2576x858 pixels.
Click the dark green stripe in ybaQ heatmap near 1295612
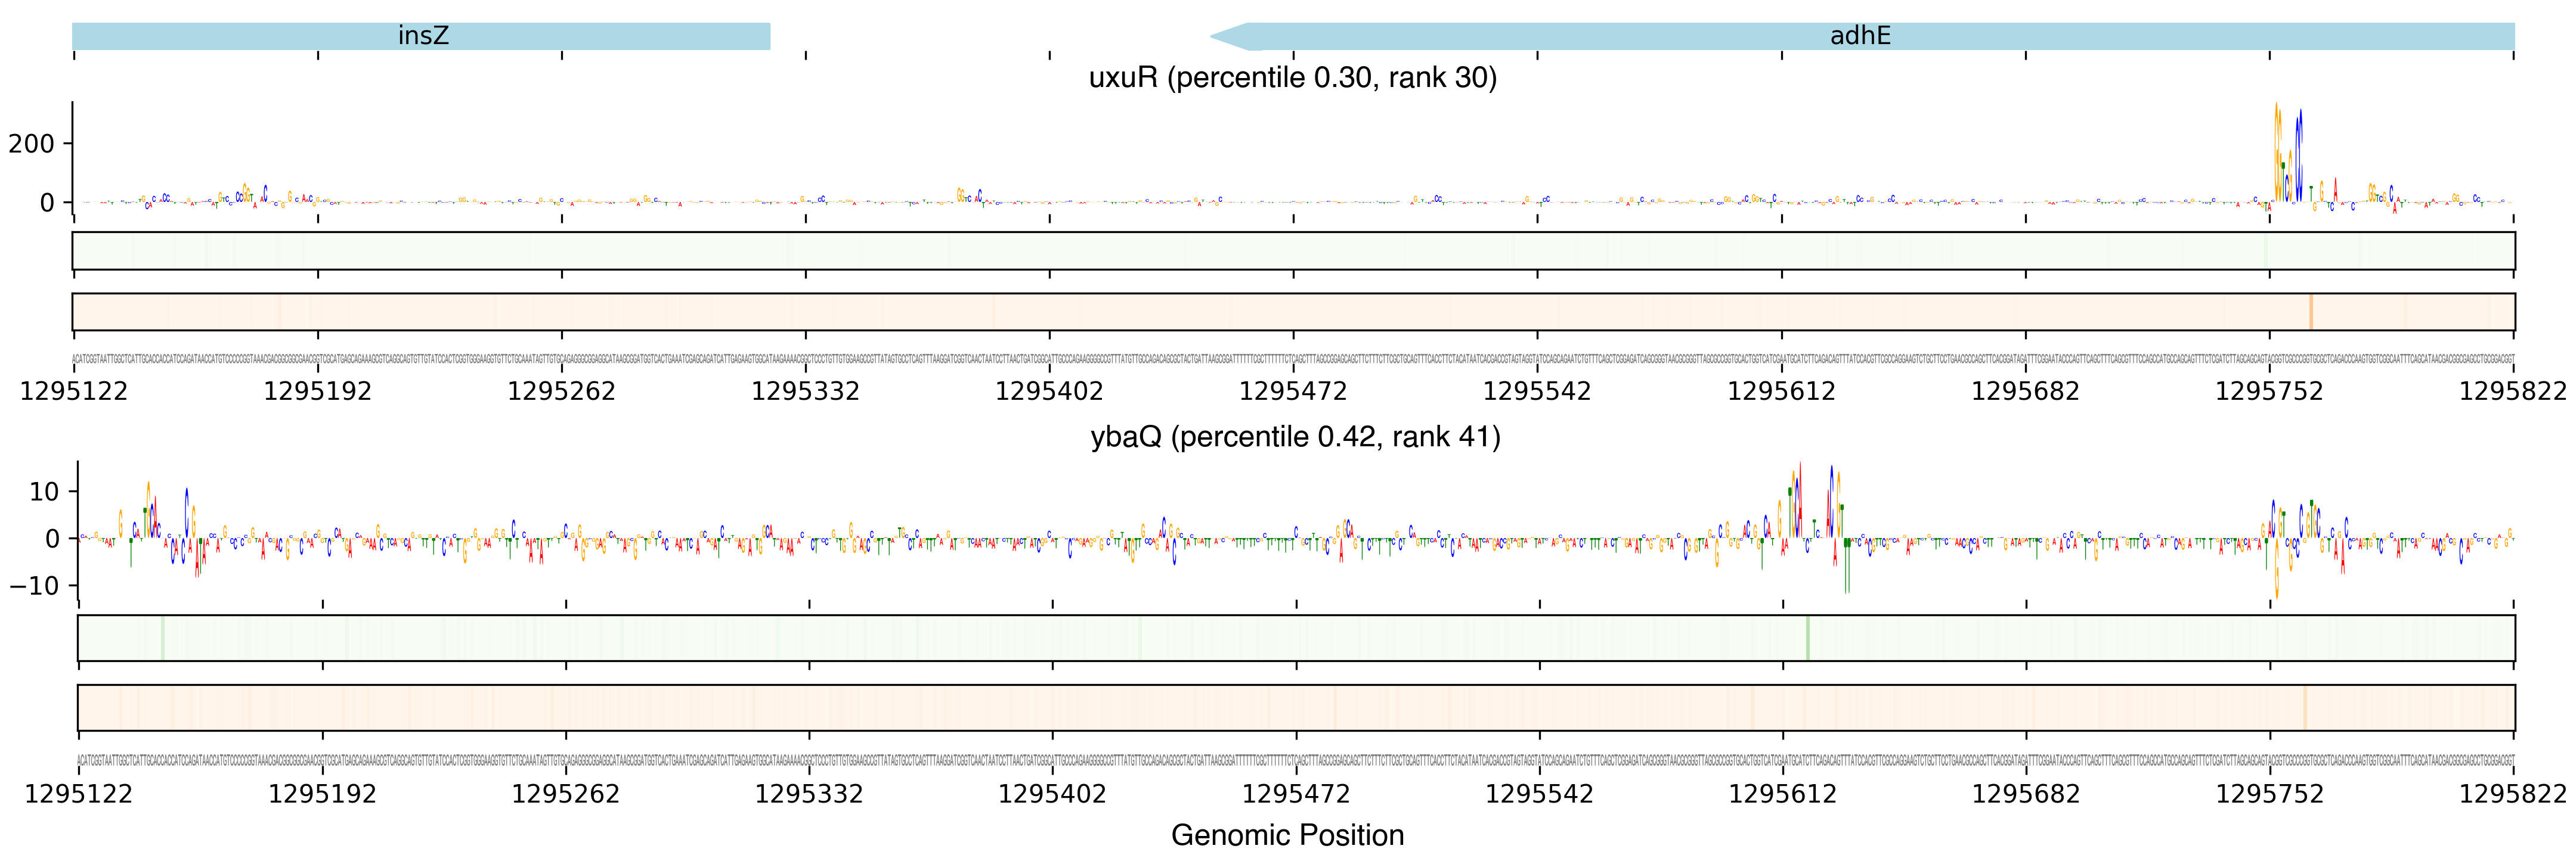(x=1808, y=638)
